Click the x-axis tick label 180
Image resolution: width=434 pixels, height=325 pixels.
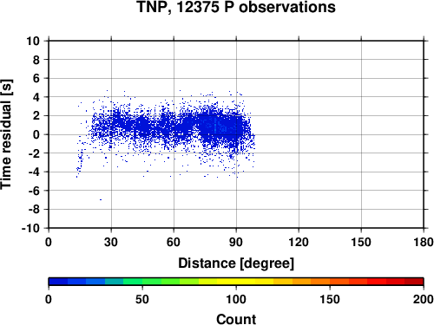click(x=424, y=242)
